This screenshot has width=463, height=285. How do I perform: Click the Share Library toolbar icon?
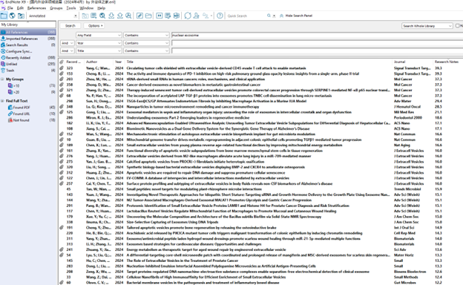tap(196, 16)
